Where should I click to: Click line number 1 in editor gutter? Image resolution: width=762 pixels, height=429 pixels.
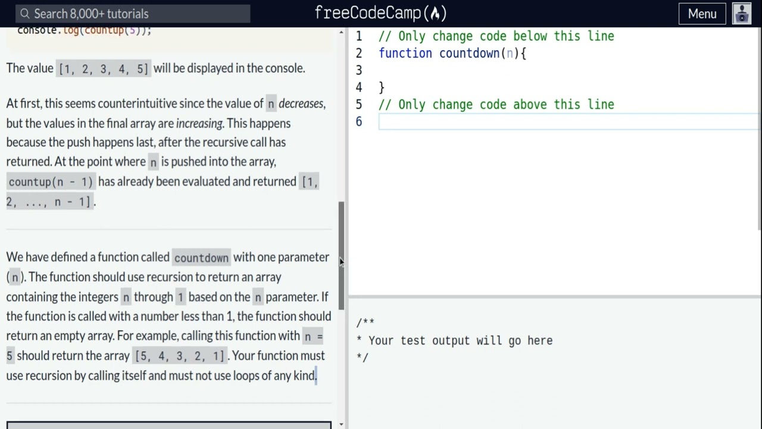click(358, 36)
